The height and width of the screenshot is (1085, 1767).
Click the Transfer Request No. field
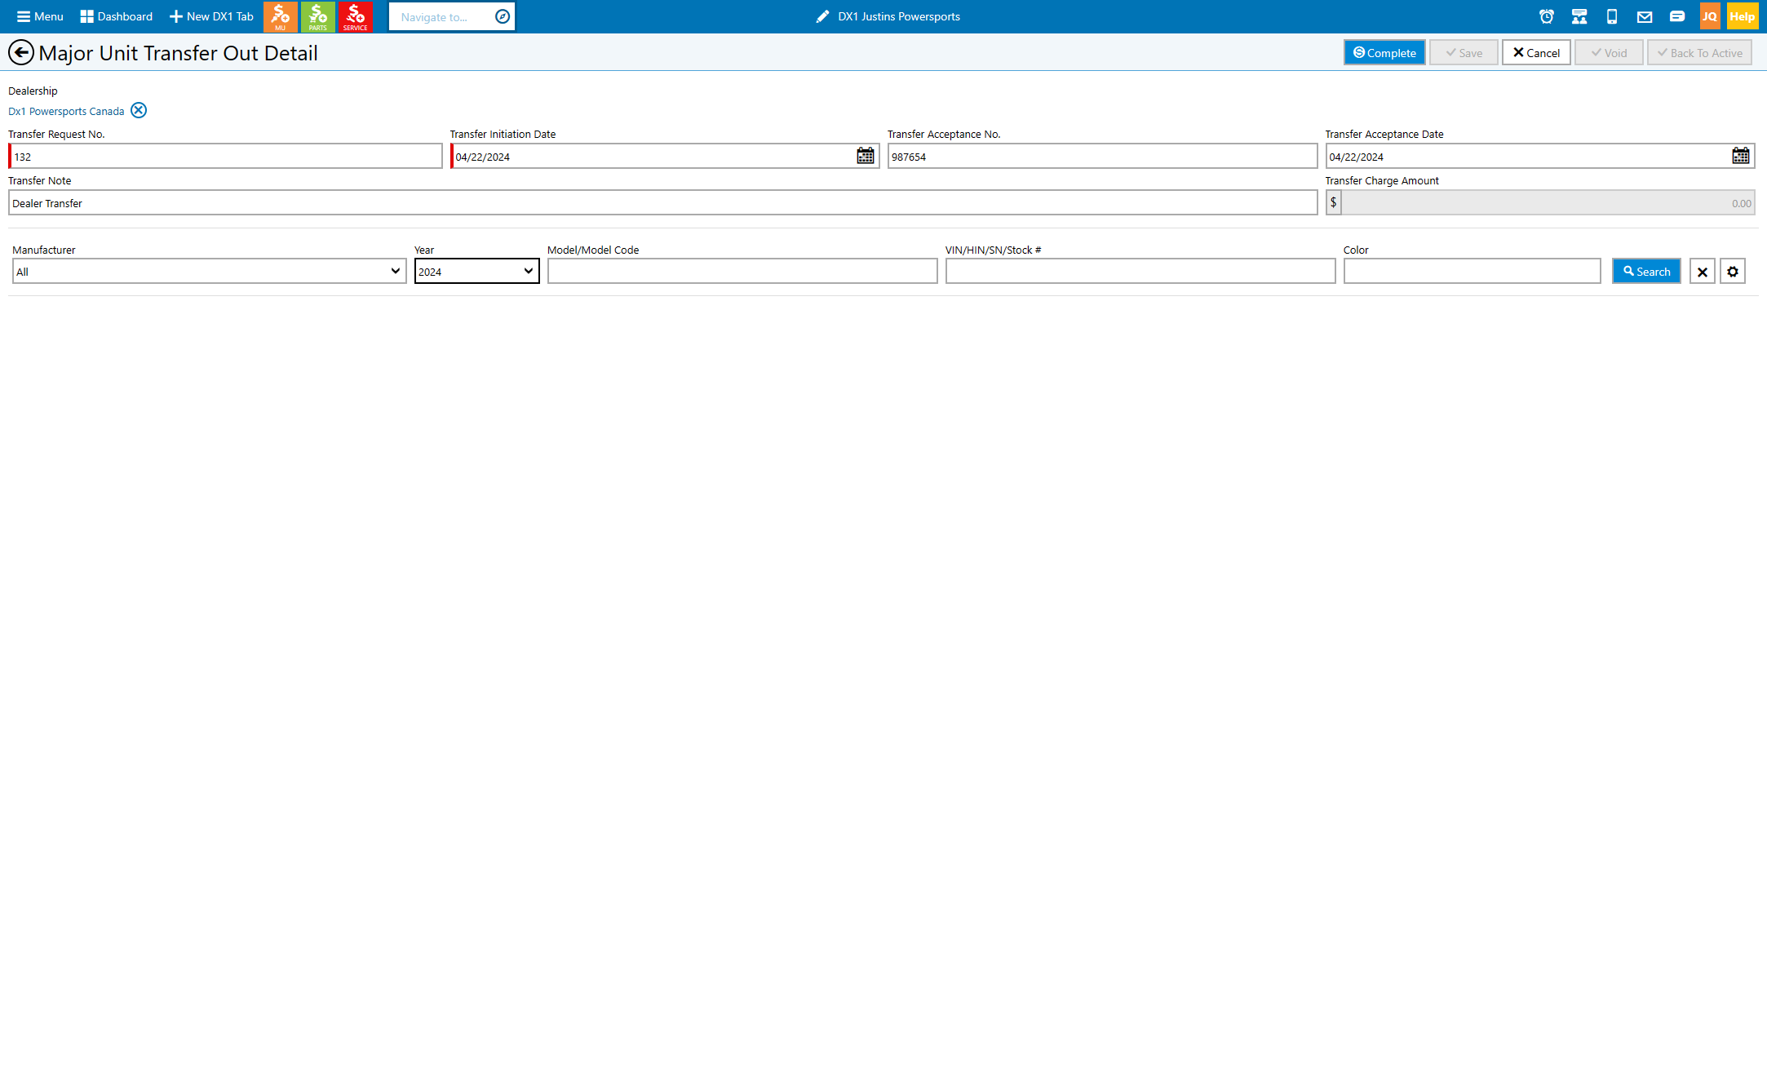(226, 157)
